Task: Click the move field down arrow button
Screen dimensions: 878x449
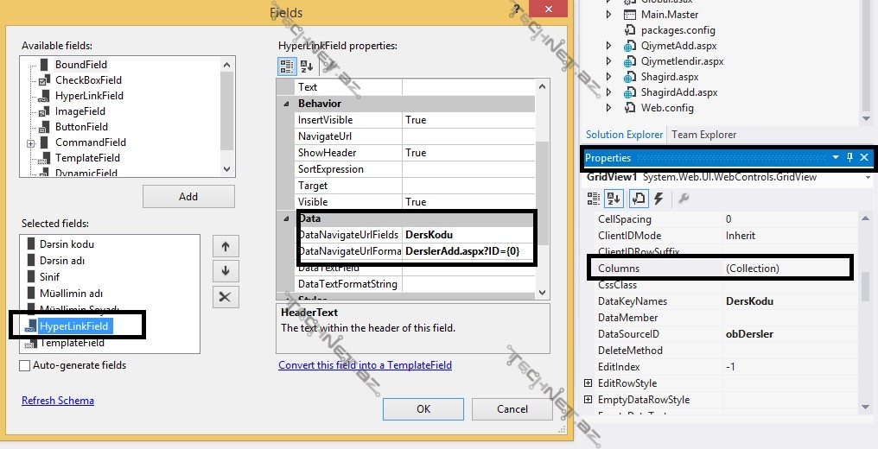Action: pyautogui.click(x=225, y=271)
